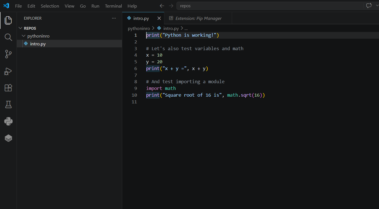Click Python file icon on intro.py tab
379x209 pixels.
coord(129,18)
